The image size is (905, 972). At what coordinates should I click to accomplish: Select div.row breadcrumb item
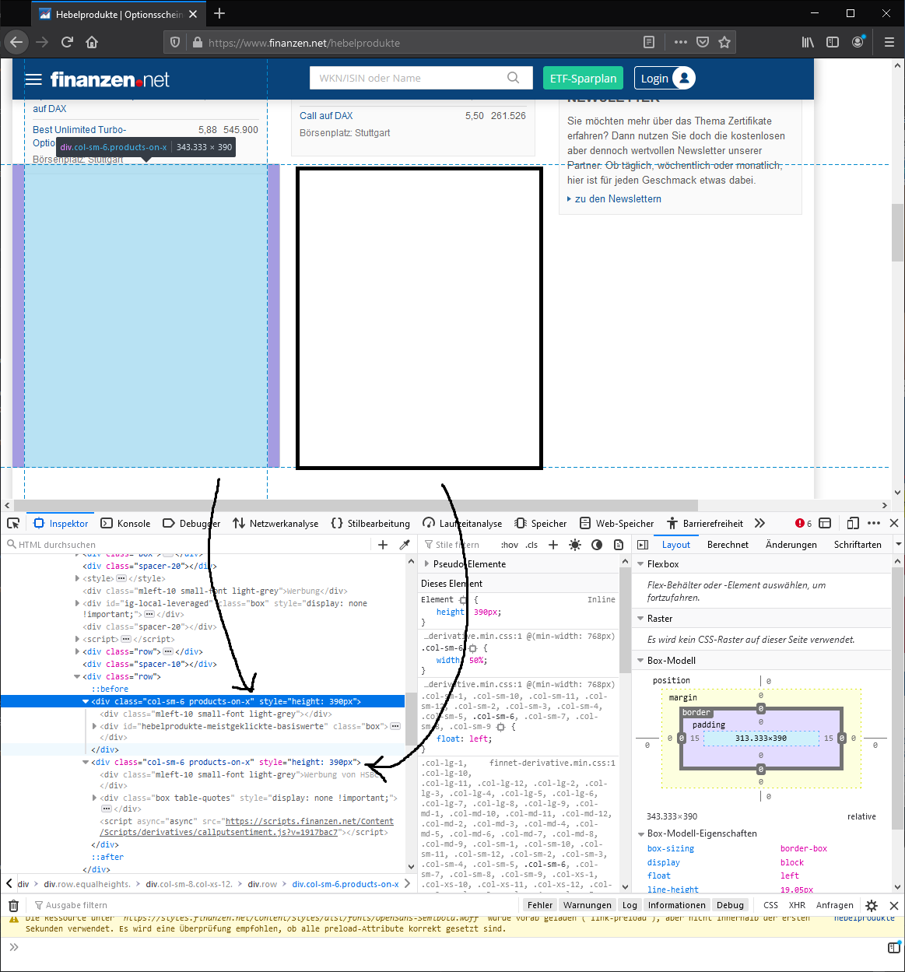click(x=262, y=884)
